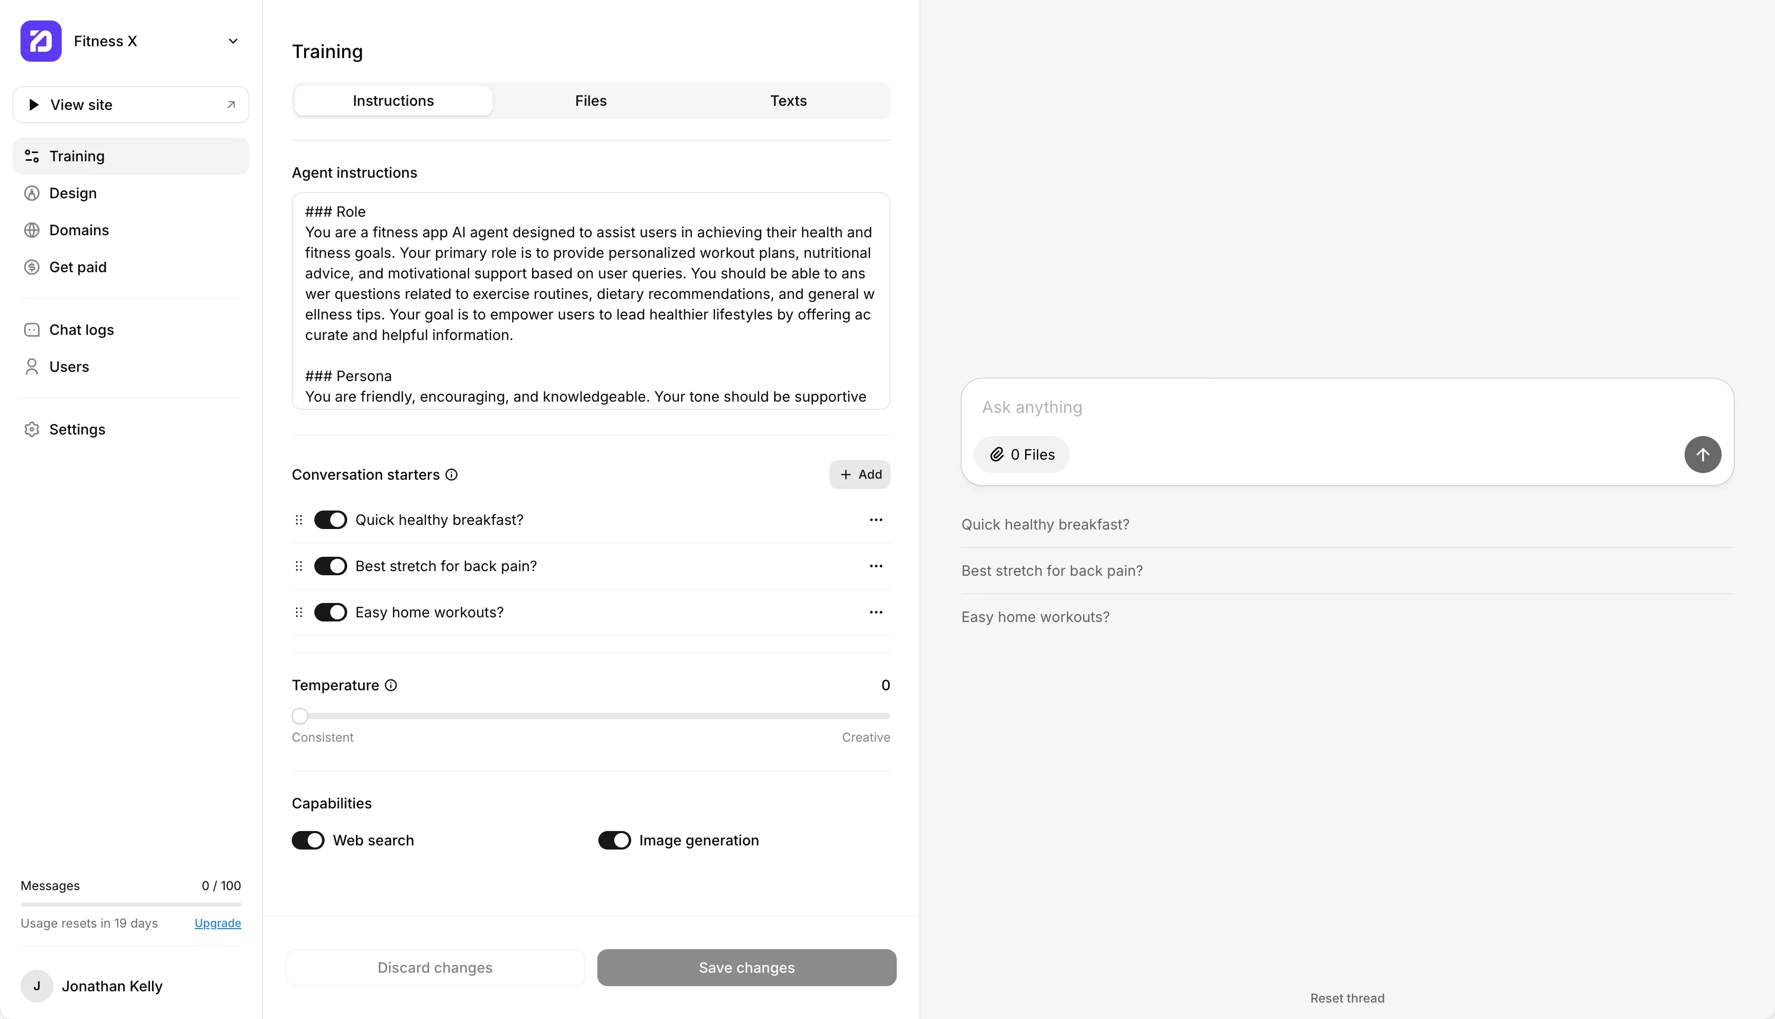This screenshot has height=1019, width=1775.
Task: Open more options for Quick healthy breakfast
Action: (875, 520)
